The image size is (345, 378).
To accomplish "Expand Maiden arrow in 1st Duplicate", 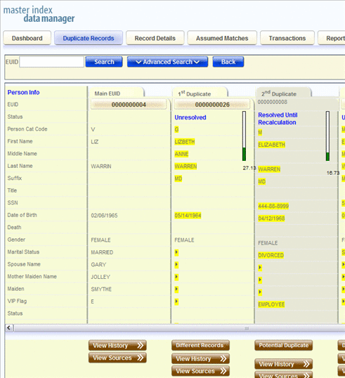I will point(176,289).
